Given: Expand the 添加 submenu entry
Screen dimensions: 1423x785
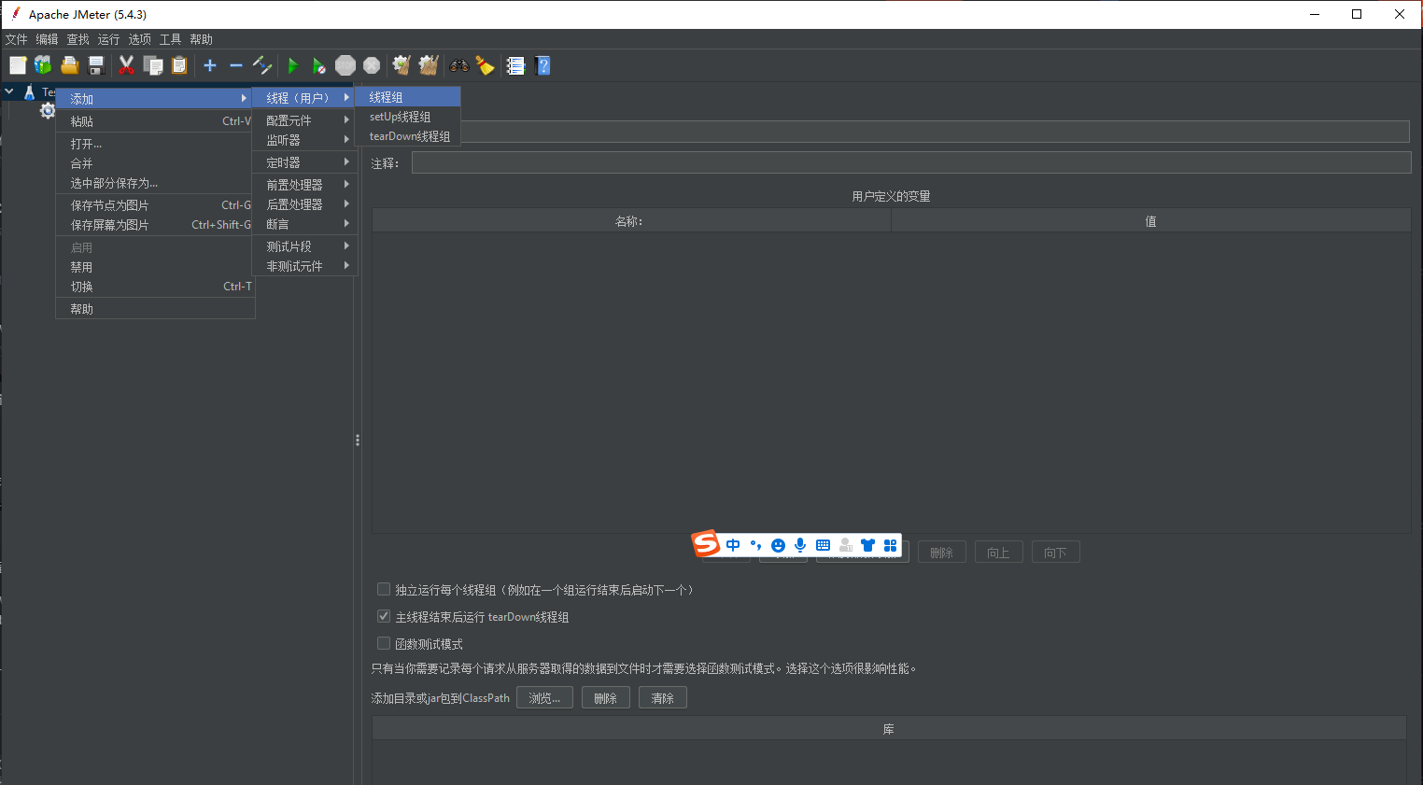Looking at the screenshot, I should 155,98.
